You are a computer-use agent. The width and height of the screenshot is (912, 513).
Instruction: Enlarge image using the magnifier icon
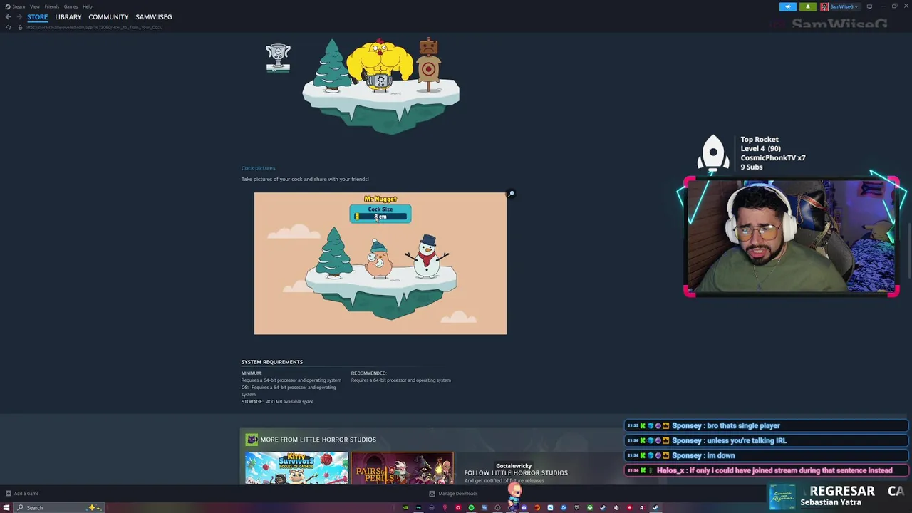click(511, 194)
